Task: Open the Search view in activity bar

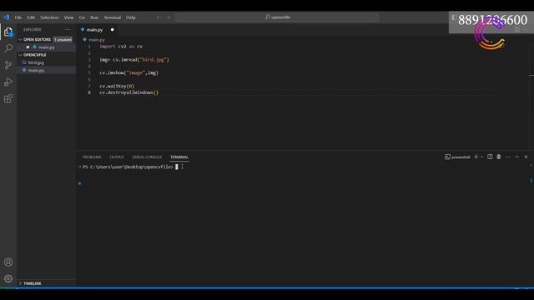Action: [8, 48]
